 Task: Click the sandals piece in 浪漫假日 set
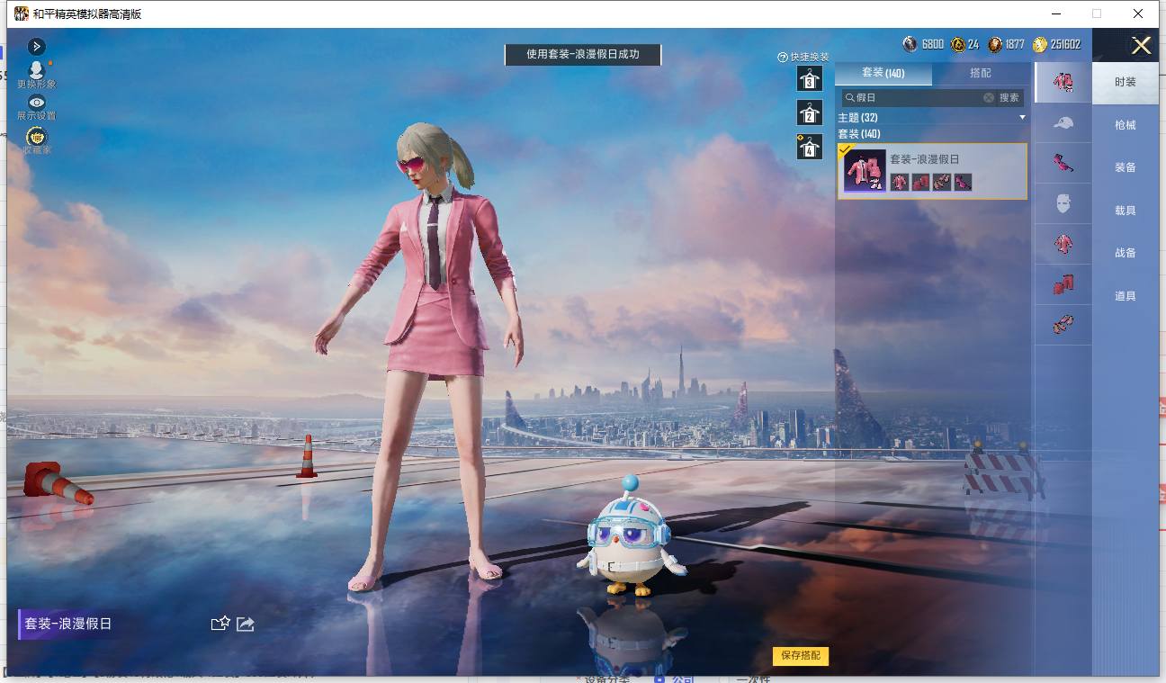(942, 182)
